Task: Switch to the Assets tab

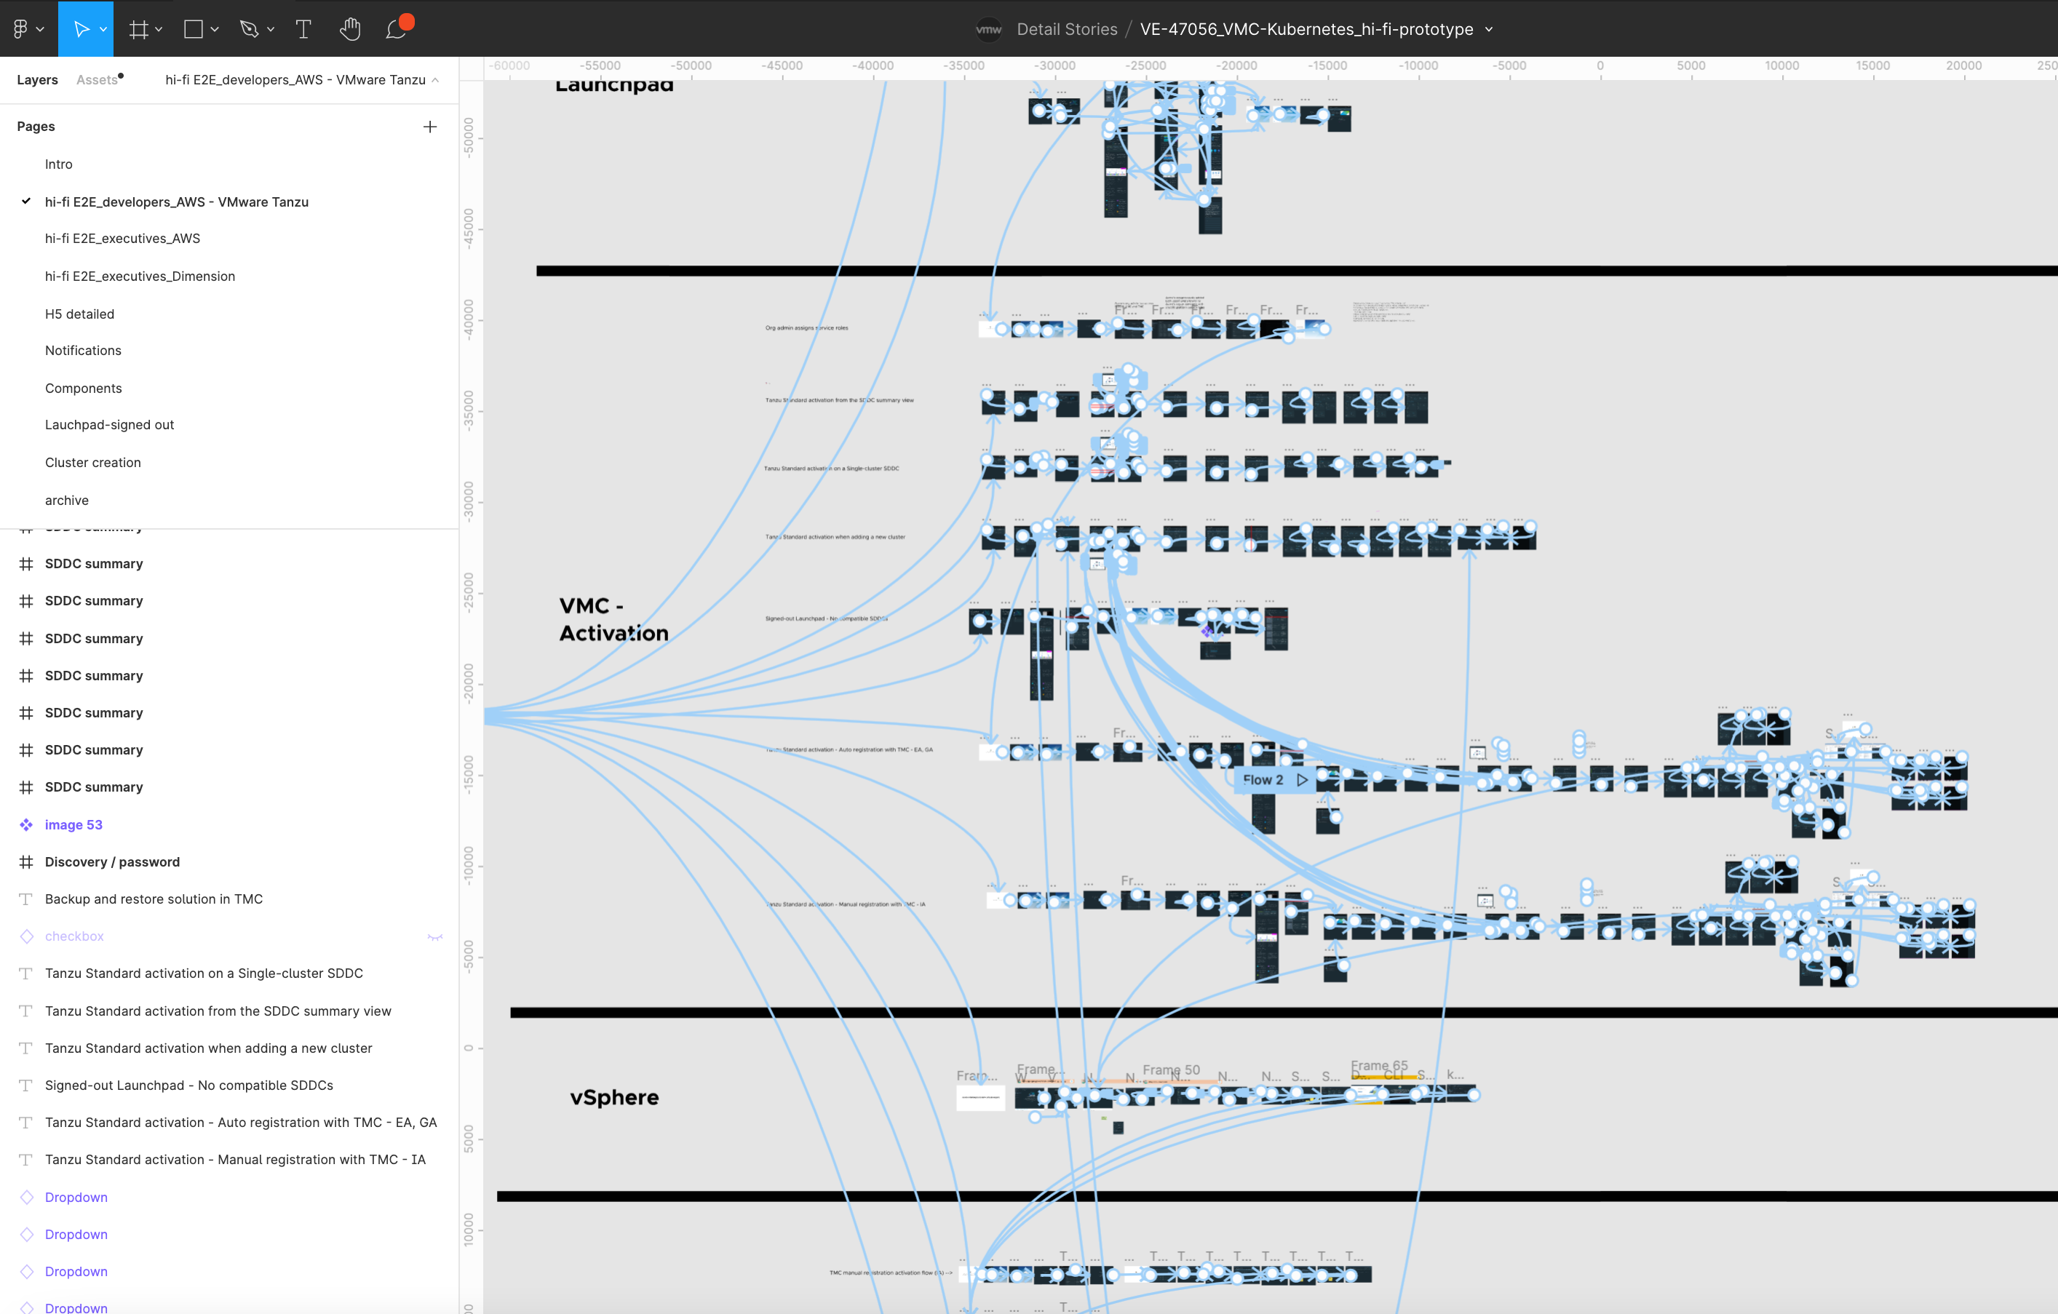Action: click(x=97, y=79)
